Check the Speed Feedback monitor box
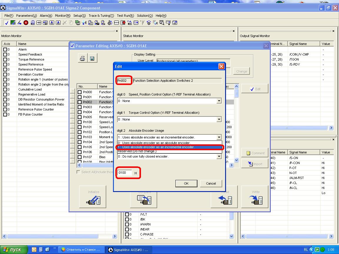 coord(5,54)
